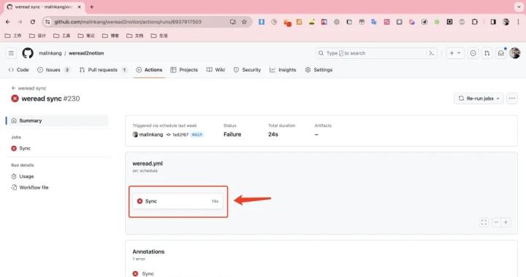The image size is (526, 277).
Task: Open Chrome three-dot menu
Action: tap(518, 22)
